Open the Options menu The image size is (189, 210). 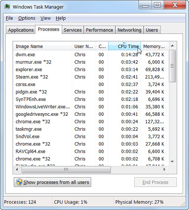(x=27, y=18)
